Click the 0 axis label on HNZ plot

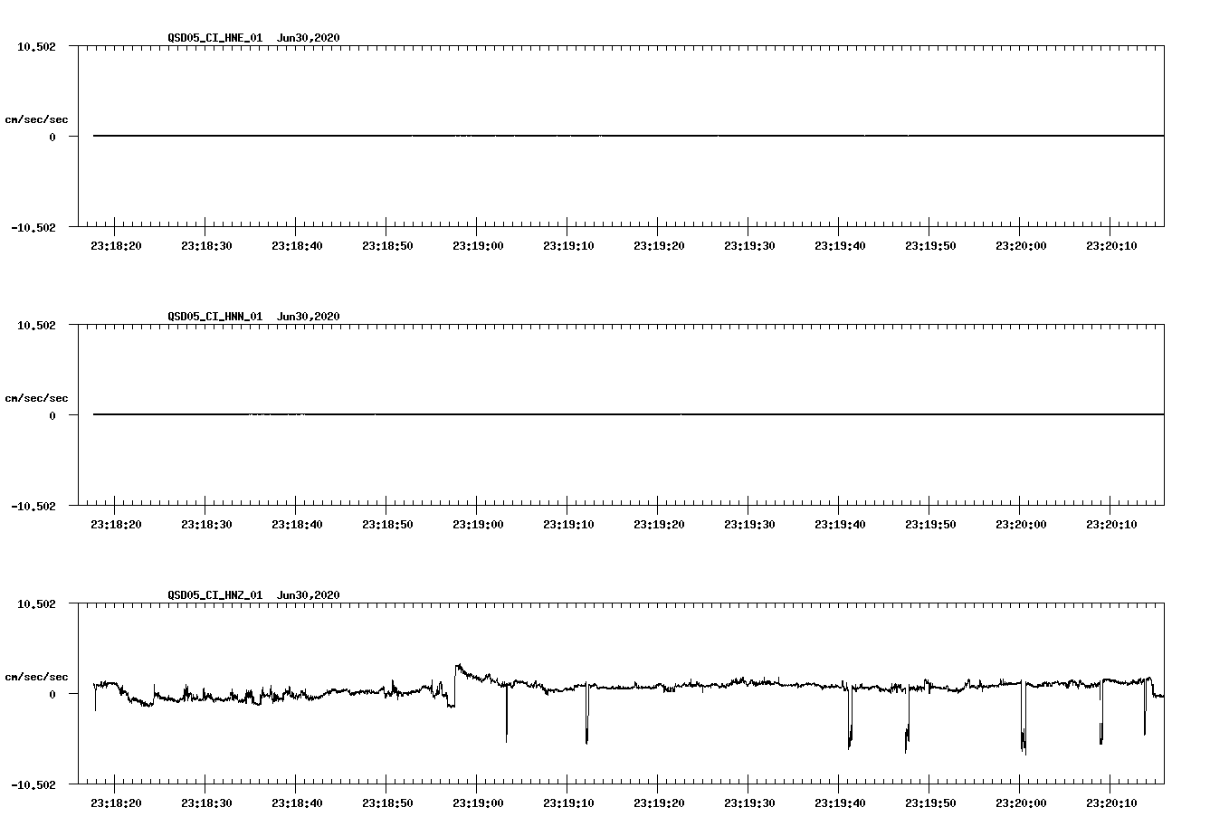point(52,695)
